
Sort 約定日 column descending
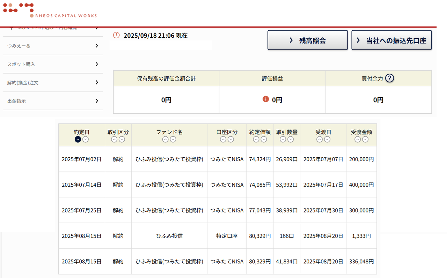pyautogui.click(x=86, y=139)
